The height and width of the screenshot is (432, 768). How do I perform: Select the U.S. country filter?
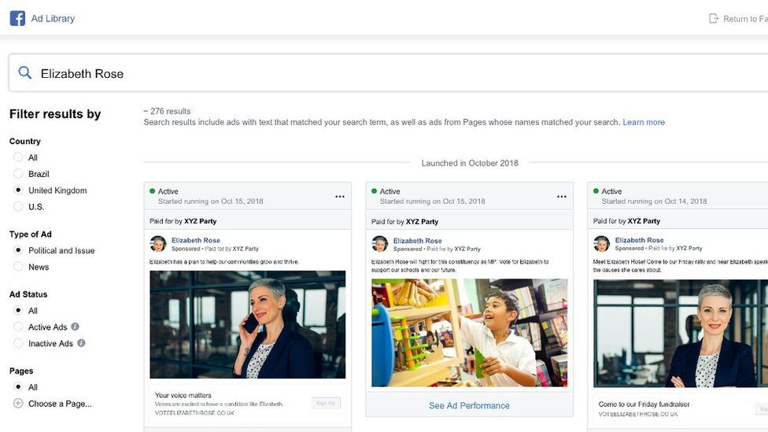coord(18,207)
